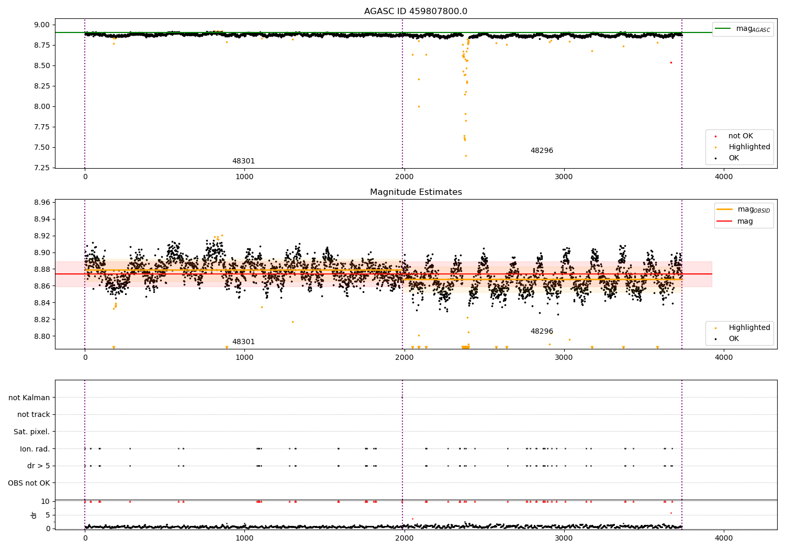Image resolution: width=785 pixels, height=550 pixels.
Task: Click the 9.00 y-axis tick label
Action: point(42,25)
